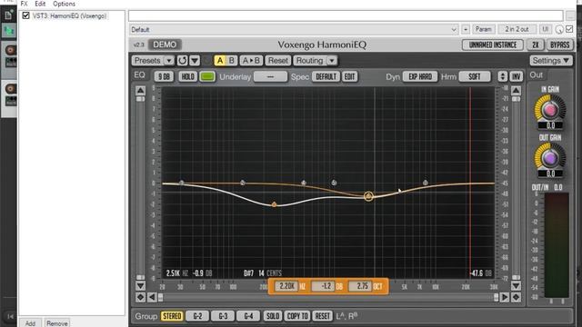Screen dimensions: 582x327
Task: Click the right spectrum range down arrow
Action: click(516, 286)
